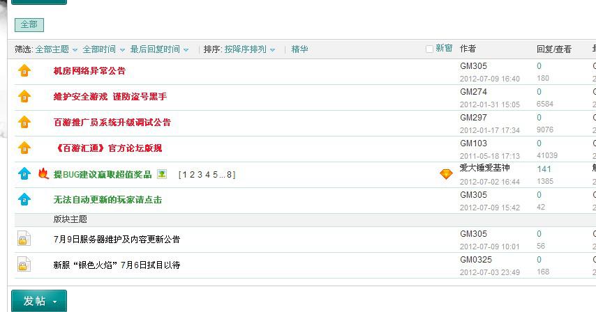Open author profile GM0325

475,260
